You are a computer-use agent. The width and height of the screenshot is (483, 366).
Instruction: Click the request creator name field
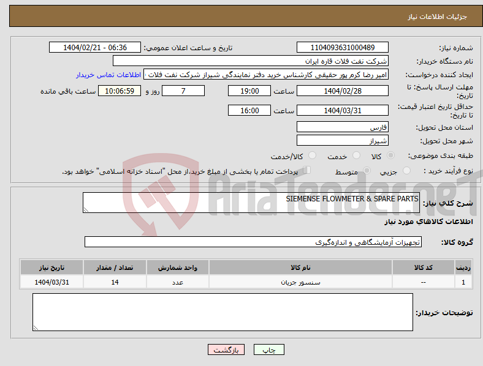pyautogui.click(x=266, y=75)
